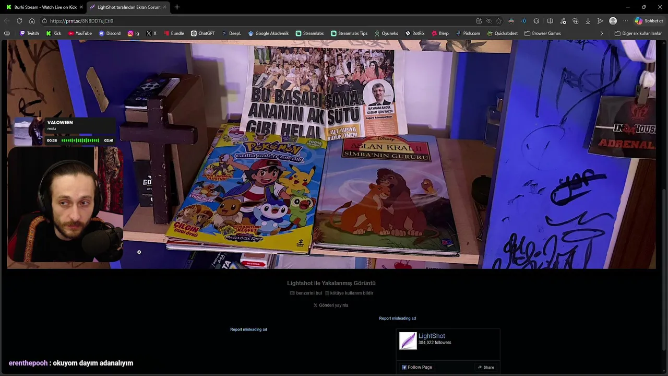Open the Browser Games bookmark folder

[542, 33]
